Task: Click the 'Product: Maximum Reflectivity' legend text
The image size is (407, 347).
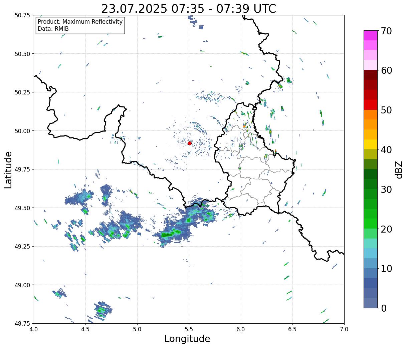Action: point(80,22)
